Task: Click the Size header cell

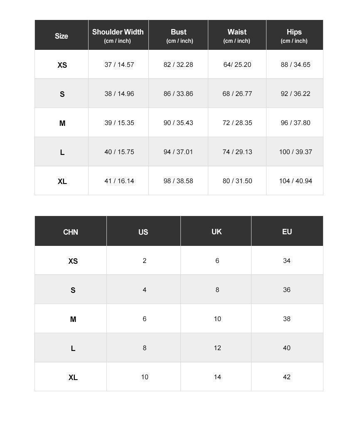Action: (62, 35)
